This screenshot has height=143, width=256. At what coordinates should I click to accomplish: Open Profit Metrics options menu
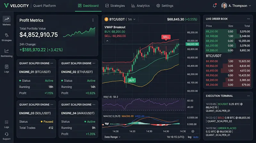[93, 20]
